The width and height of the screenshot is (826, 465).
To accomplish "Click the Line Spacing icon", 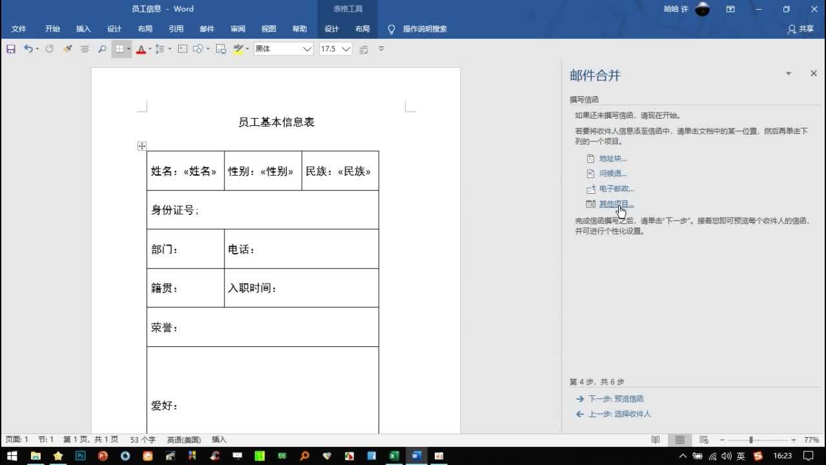I will [160, 48].
